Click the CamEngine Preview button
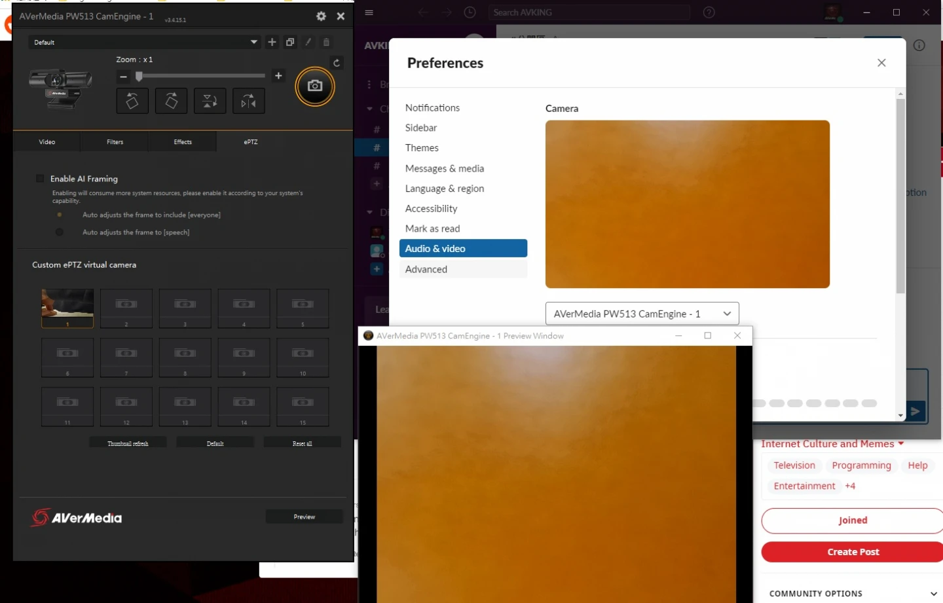This screenshot has height=603, width=943. pos(304,517)
